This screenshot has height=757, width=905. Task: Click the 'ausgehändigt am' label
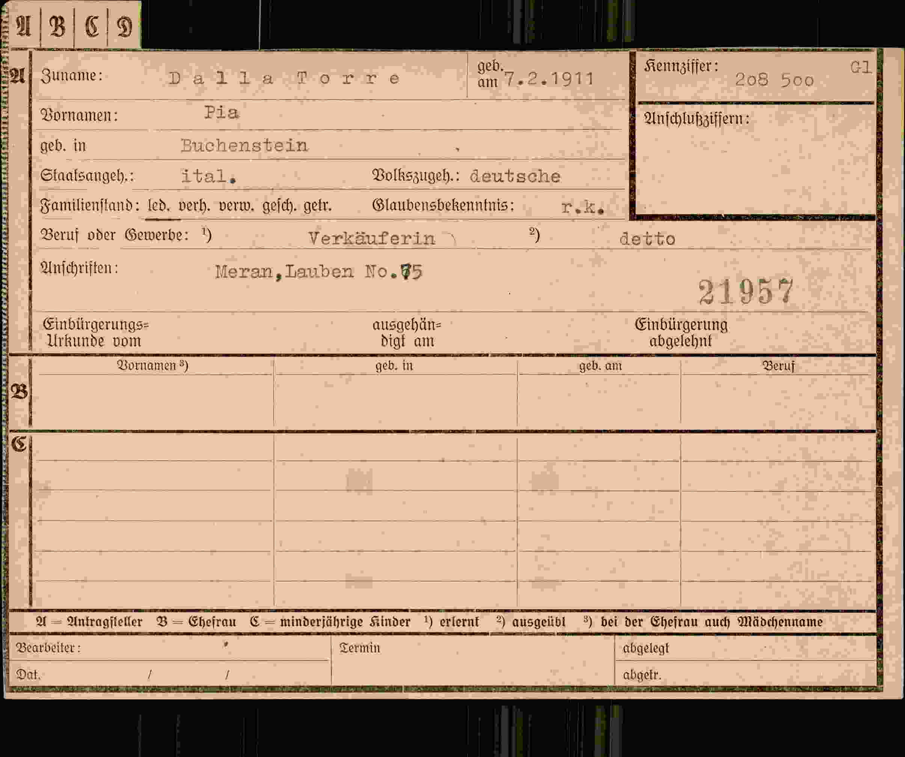click(407, 333)
